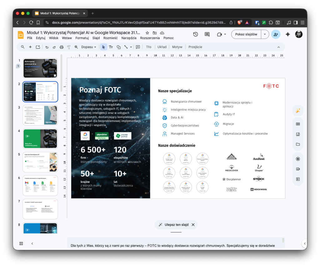Viewport: 320px width, 267px height.
Task: Click the browser address bar URL
Action: tap(139, 23)
